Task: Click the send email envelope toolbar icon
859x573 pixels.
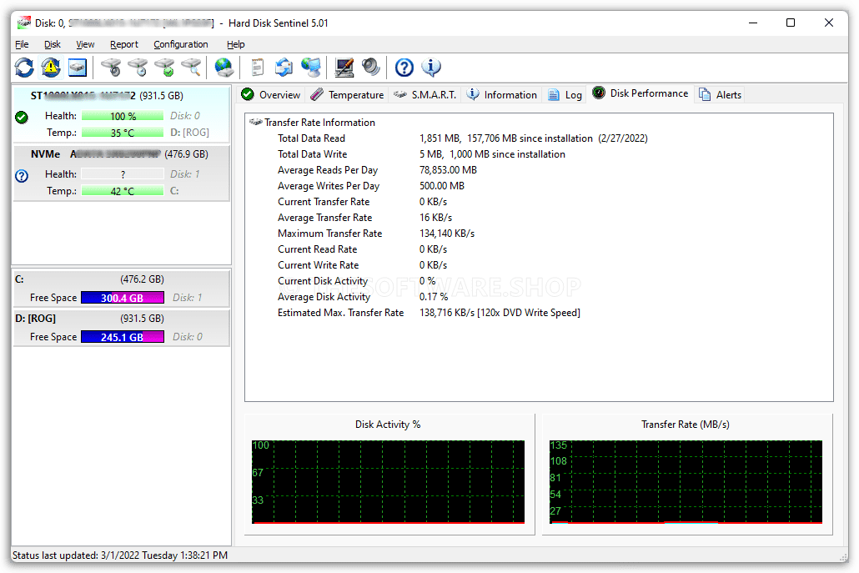Action: click(284, 68)
